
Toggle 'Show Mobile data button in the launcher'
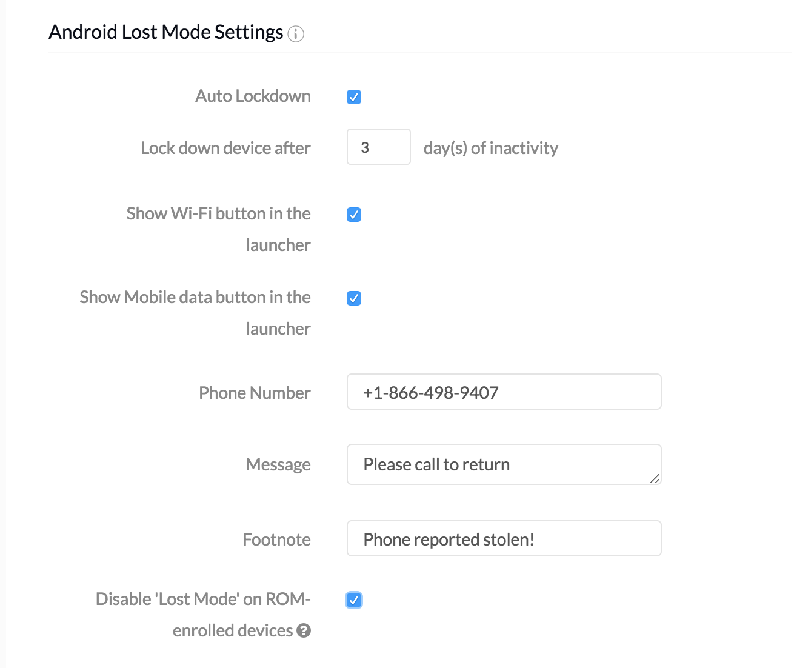tap(354, 298)
